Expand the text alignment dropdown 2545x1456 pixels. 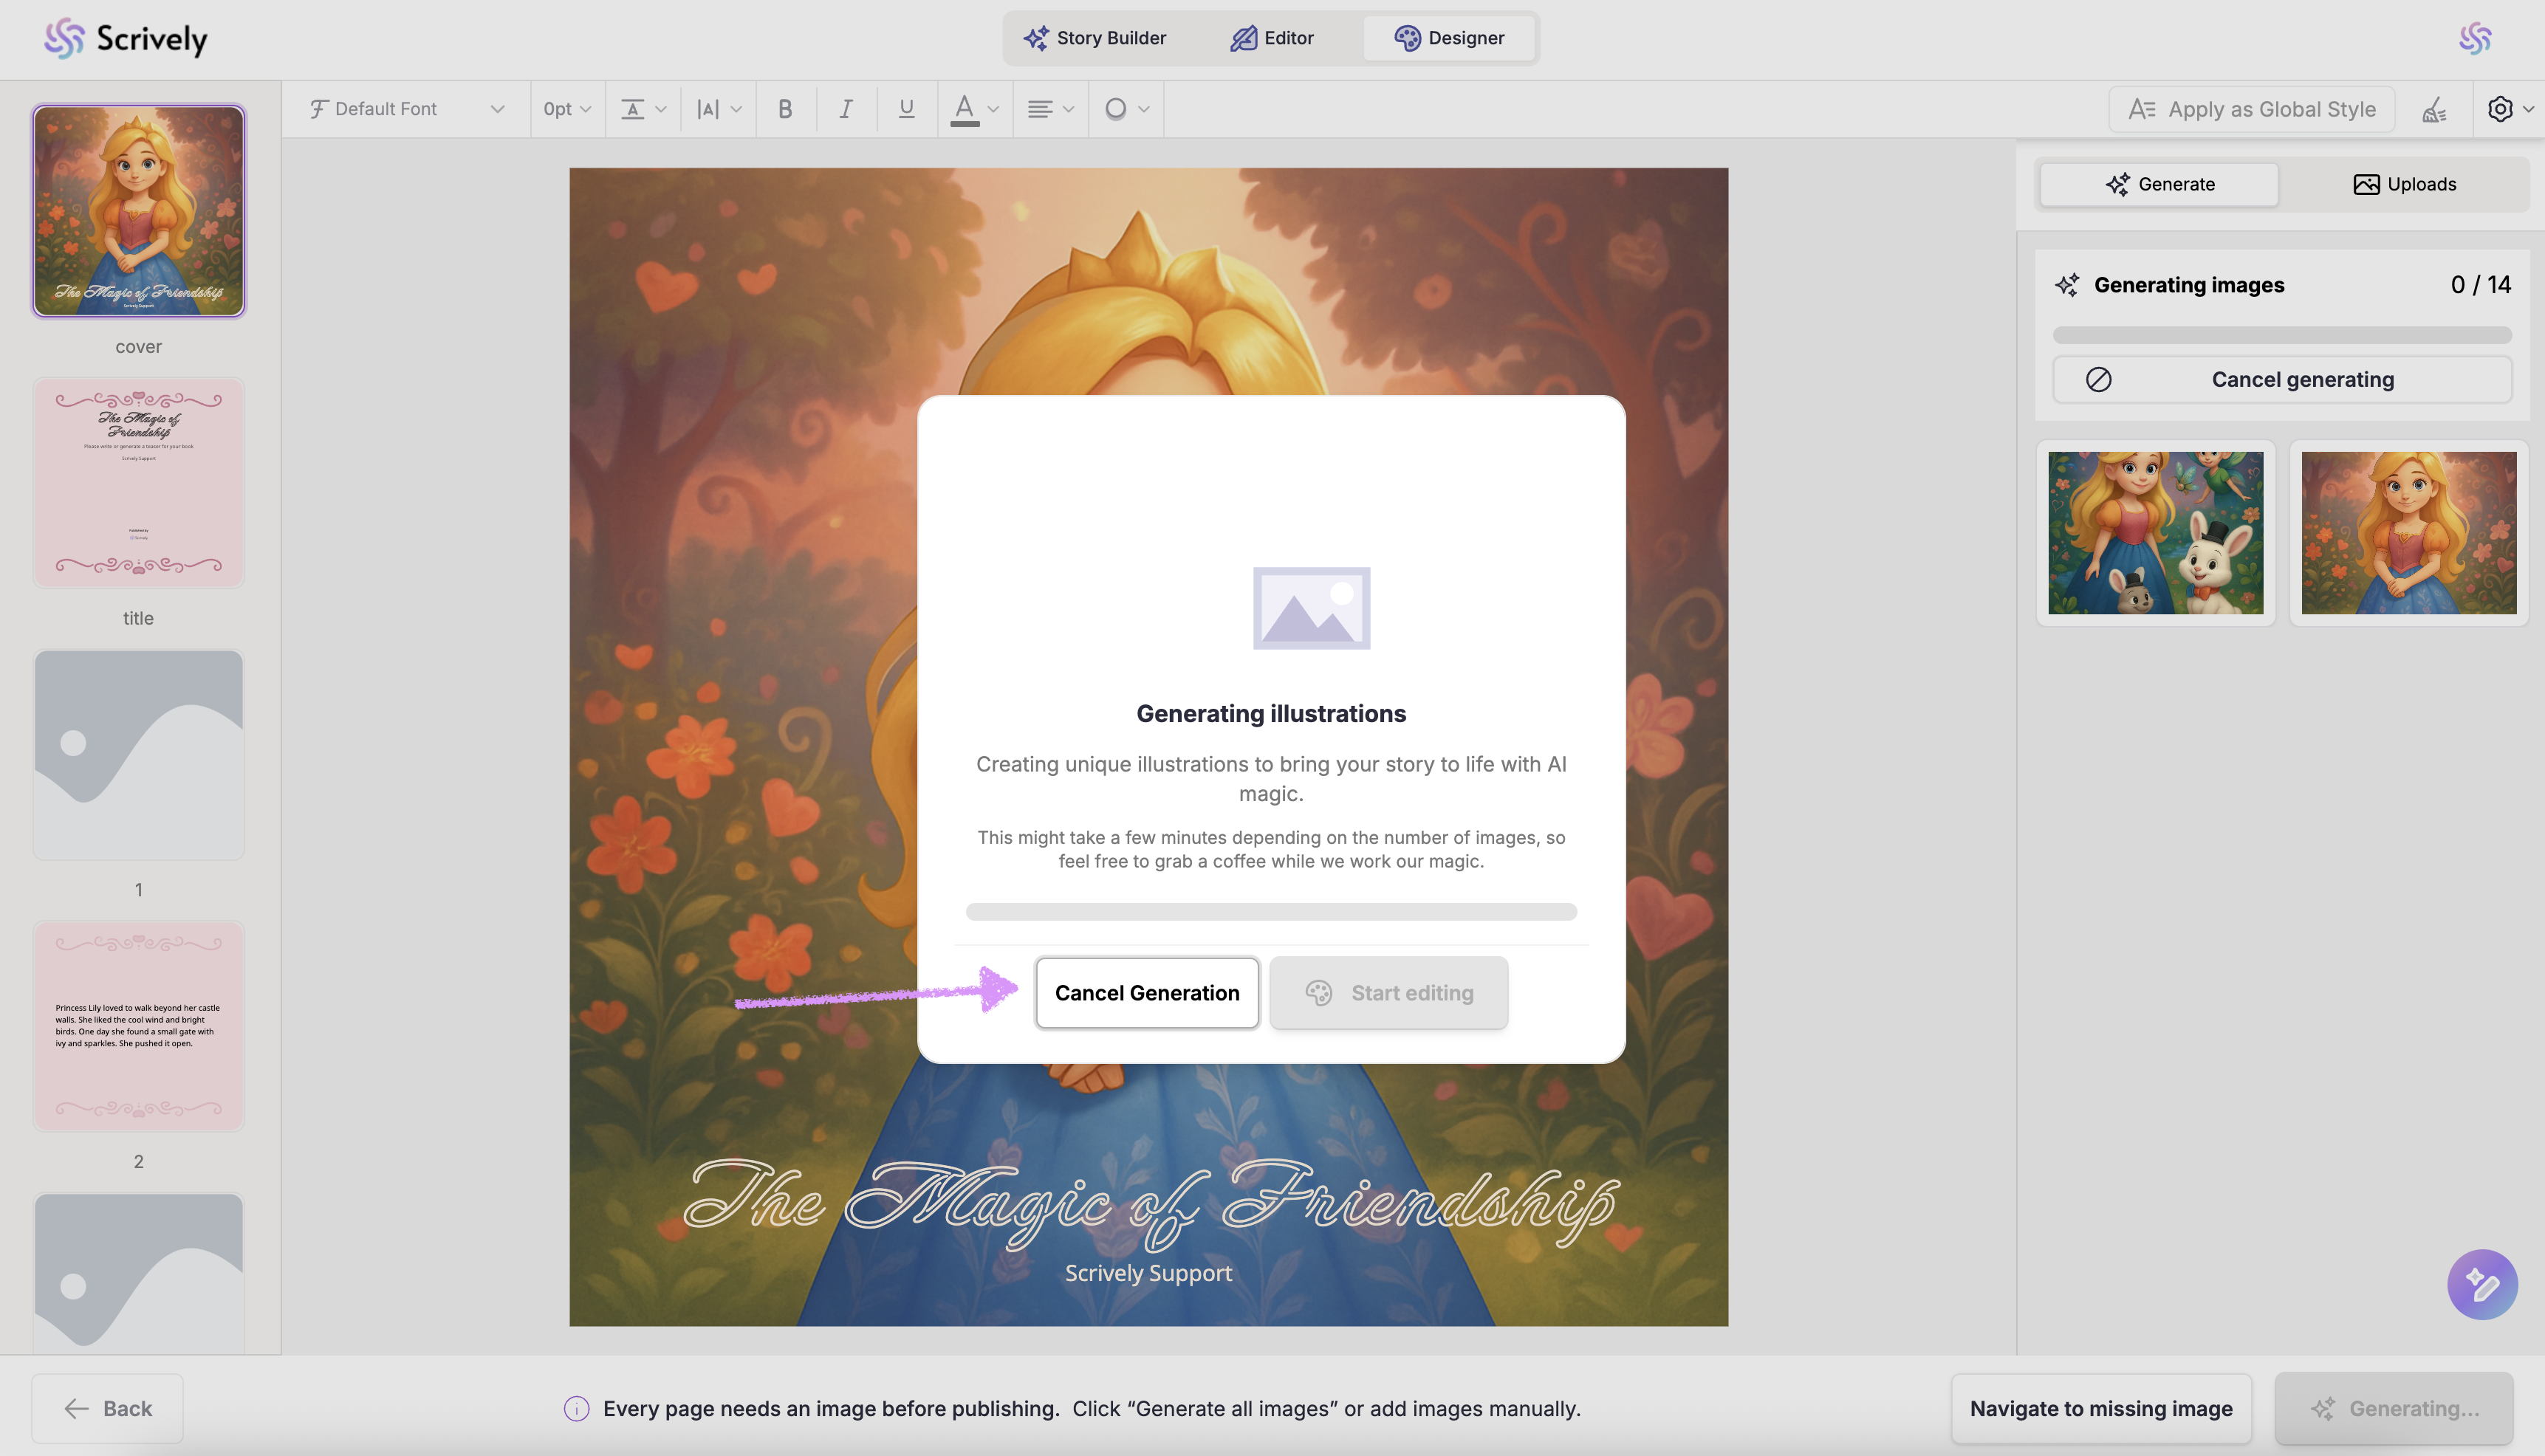pyautogui.click(x=1050, y=109)
